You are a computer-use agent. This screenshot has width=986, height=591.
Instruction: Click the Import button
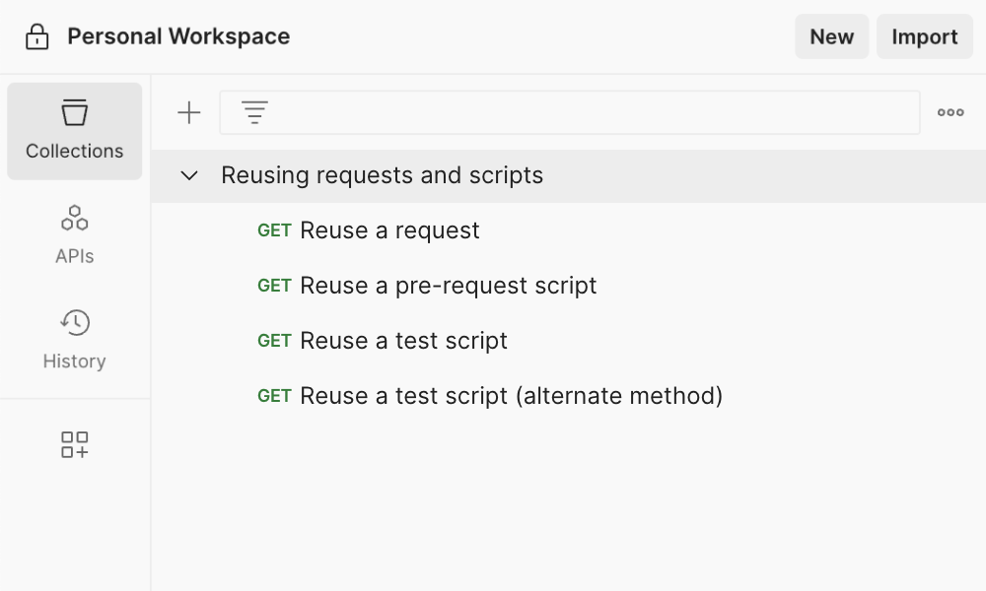[x=924, y=36]
